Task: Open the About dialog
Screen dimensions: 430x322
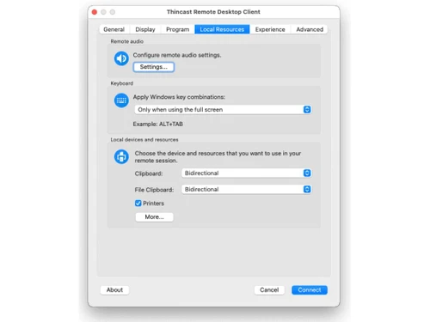Action: pyautogui.click(x=114, y=290)
